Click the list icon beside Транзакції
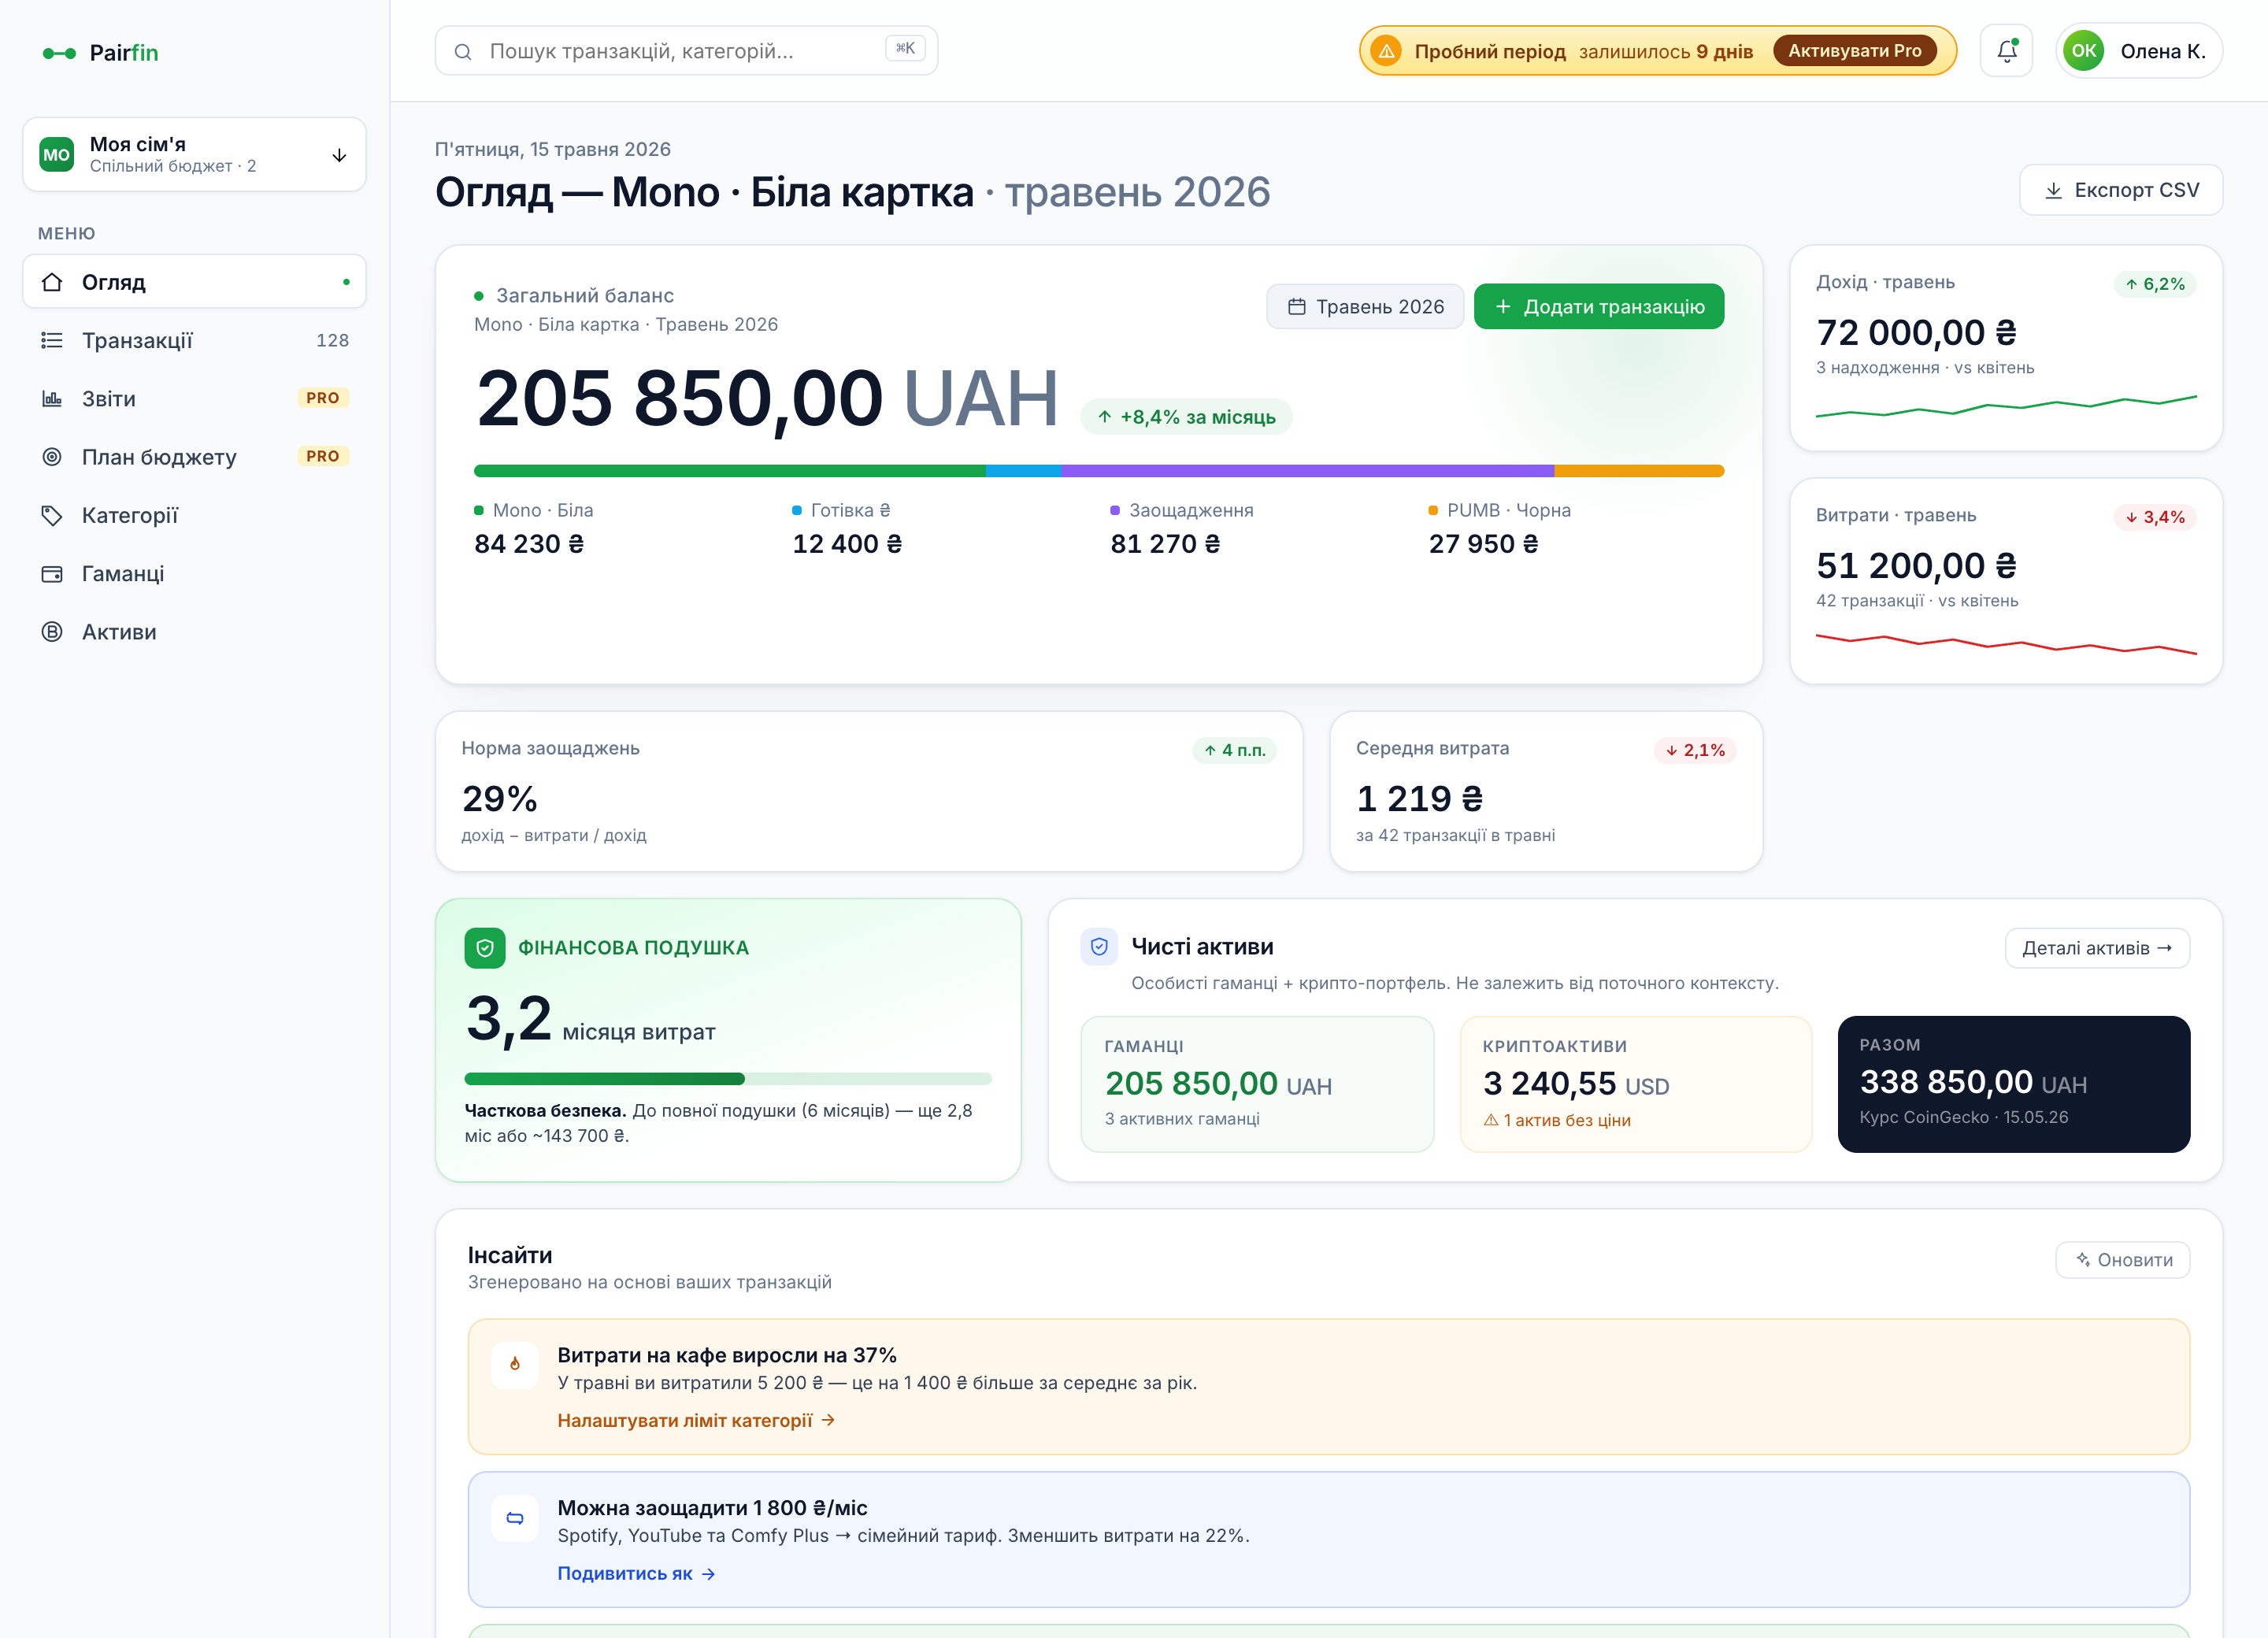This screenshot has height=1638, width=2268. click(x=52, y=341)
